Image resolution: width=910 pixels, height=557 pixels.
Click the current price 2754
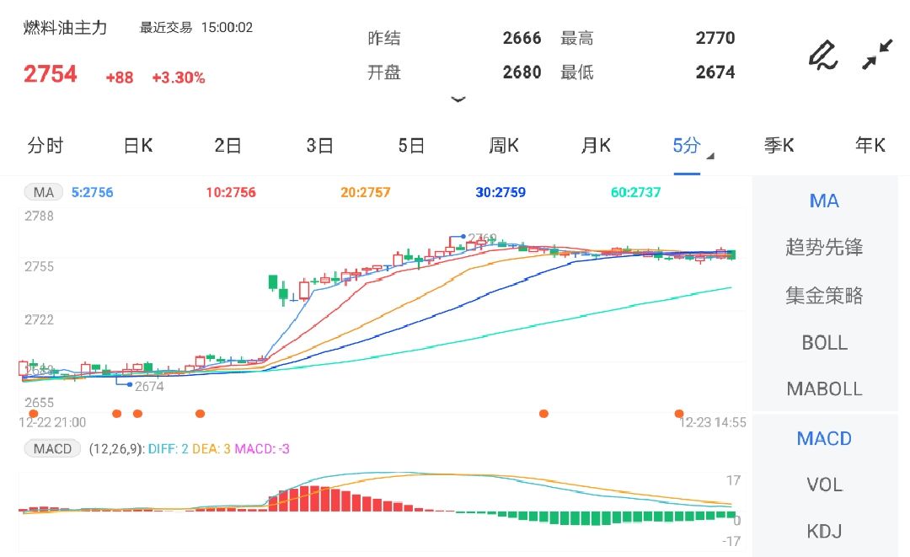click(50, 74)
